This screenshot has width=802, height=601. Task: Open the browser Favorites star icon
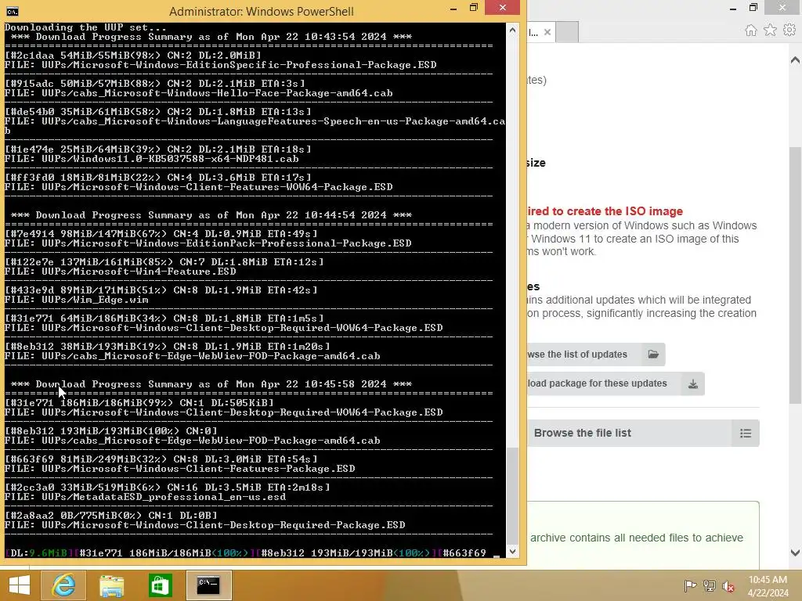(771, 31)
